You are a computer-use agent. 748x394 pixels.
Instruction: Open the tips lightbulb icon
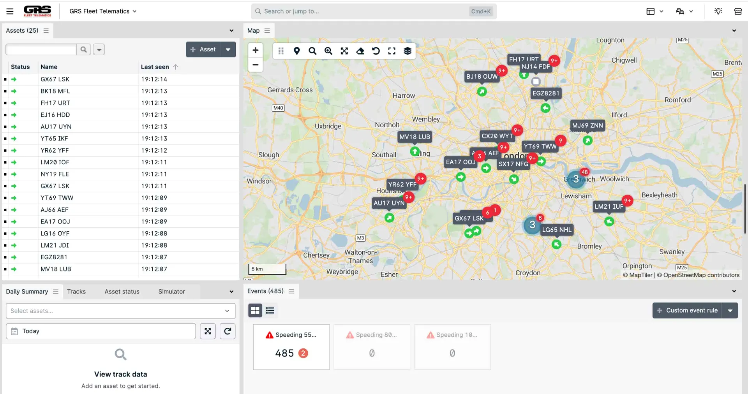click(718, 11)
